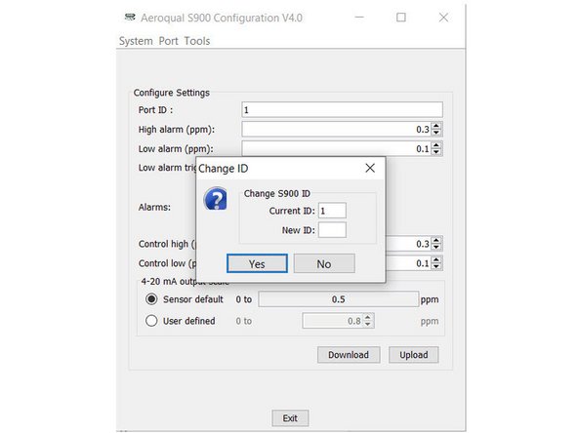Click the 'Configure Settings' group label
Image resolution: width=578 pixels, height=433 pixels.
[x=172, y=93]
